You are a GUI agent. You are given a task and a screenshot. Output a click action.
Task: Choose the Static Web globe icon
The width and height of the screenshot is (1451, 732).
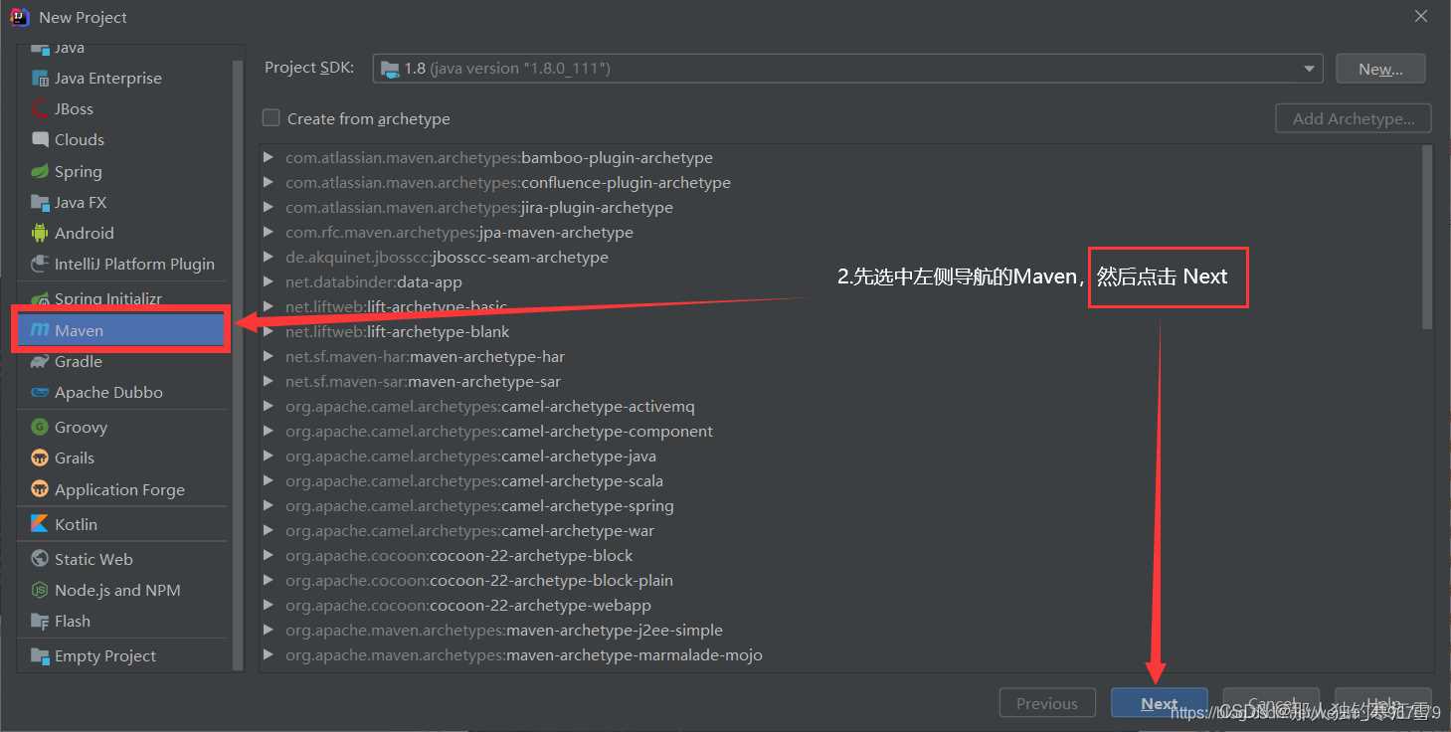pyautogui.click(x=40, y=559)
